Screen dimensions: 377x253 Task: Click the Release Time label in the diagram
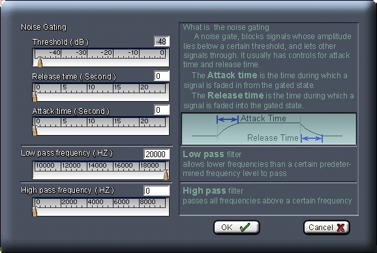pos(273,138)
